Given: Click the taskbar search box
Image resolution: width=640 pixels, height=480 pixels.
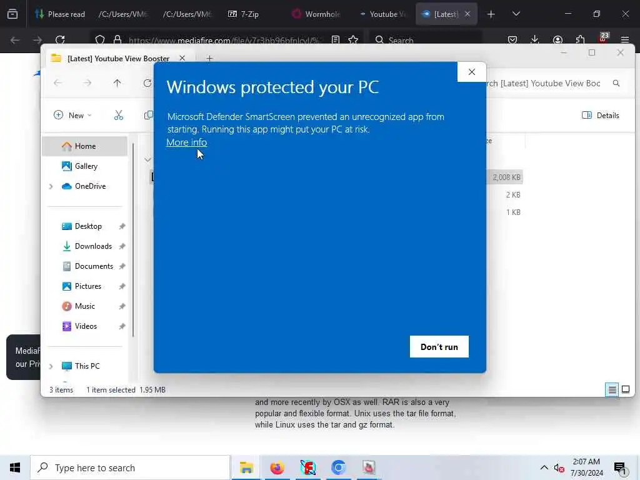Looking at the screenshot, I should (x=130, y=467).
